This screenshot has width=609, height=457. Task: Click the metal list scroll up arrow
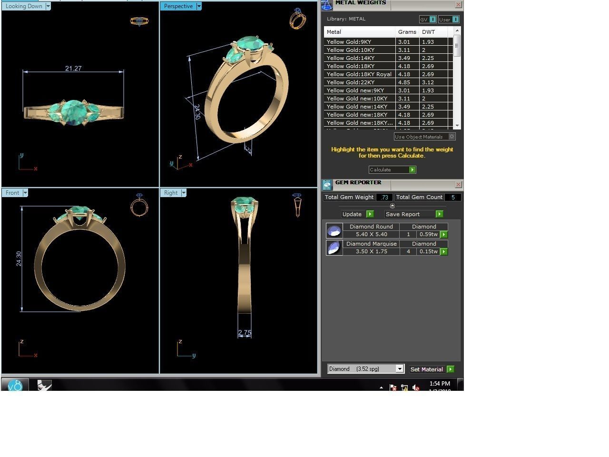pyautogui.click(x=457, y=30)
